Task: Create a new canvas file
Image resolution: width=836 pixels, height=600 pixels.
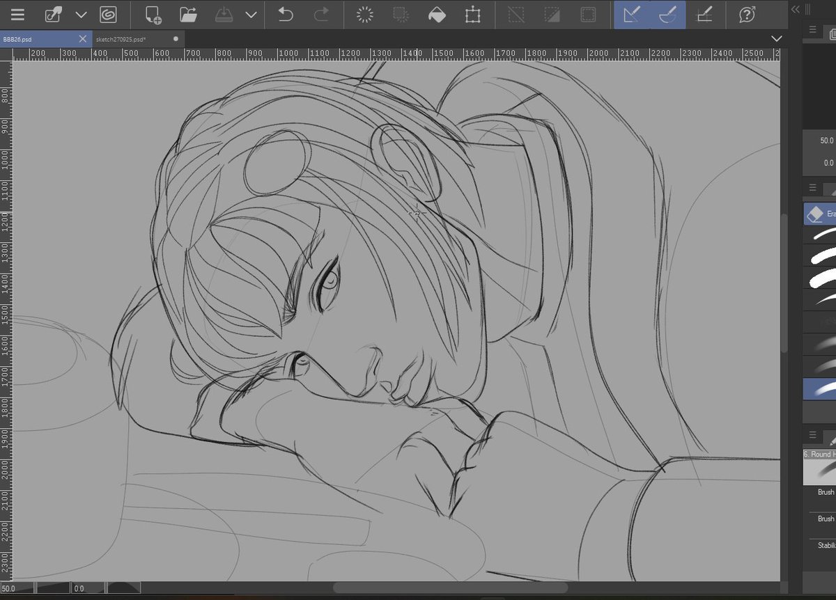Action: pyautogui.click(x=153, y=15)
